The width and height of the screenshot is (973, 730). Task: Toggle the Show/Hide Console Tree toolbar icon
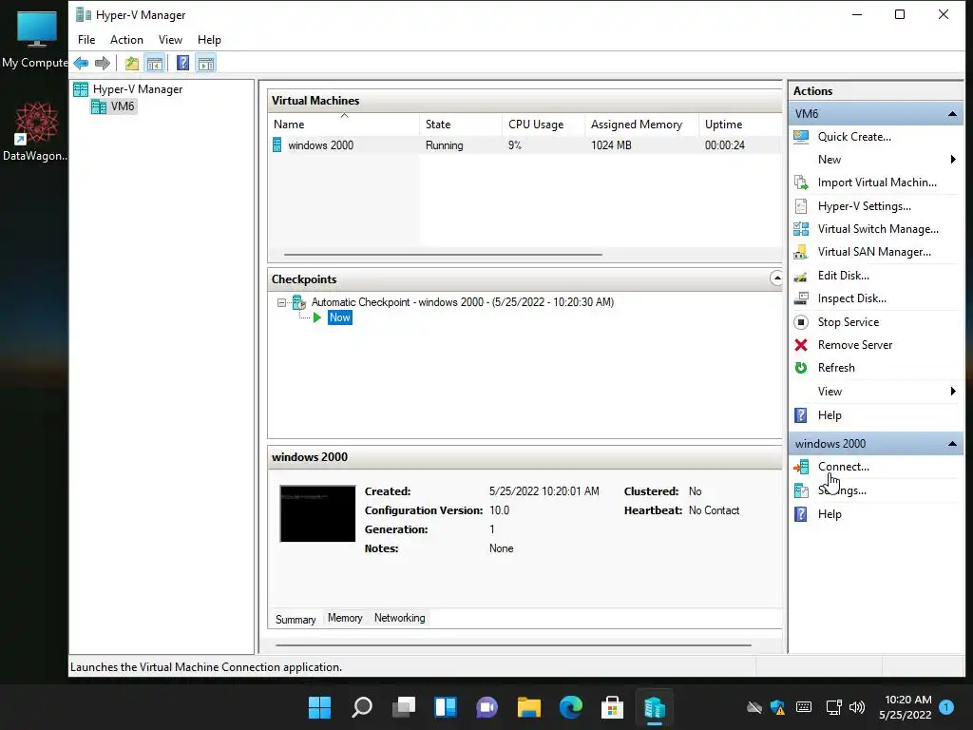click(x=155, y=64)
